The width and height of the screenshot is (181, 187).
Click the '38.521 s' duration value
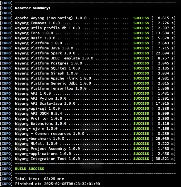click(x=165, y=159)
